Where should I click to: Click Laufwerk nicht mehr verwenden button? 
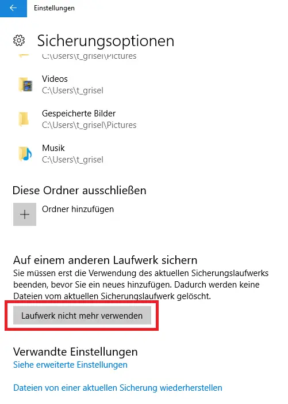(x=82, y=316)
